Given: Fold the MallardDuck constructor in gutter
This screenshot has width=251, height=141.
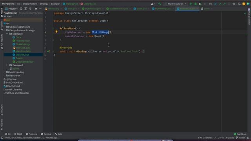Looking at the screenshot, I should [53, 29].
